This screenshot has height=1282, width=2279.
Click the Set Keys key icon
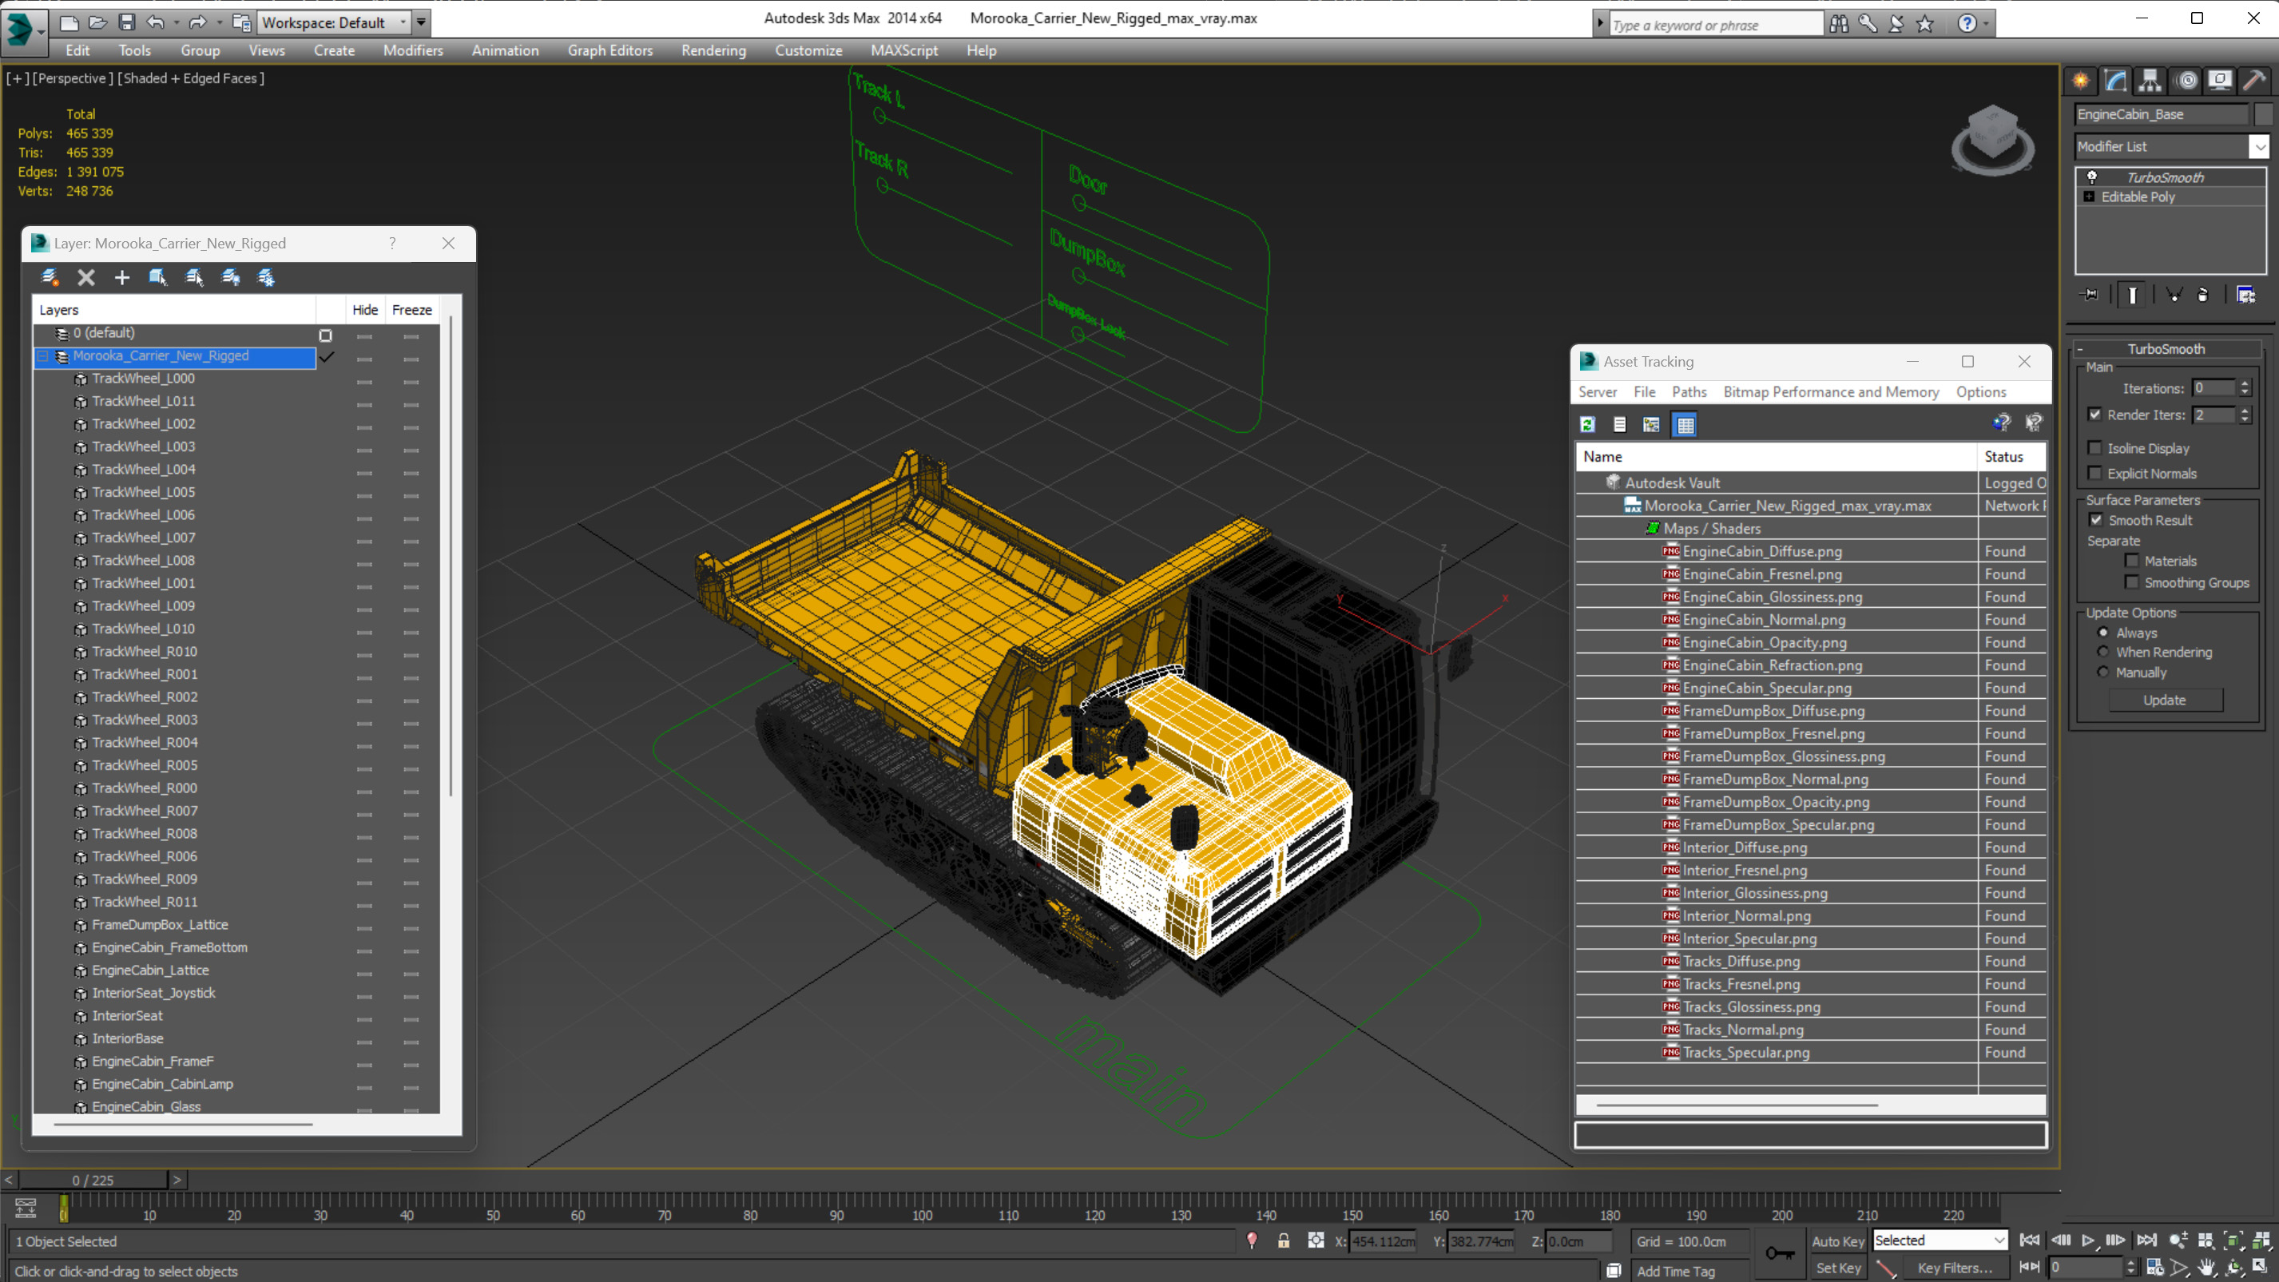(x=1779, y=1252)
